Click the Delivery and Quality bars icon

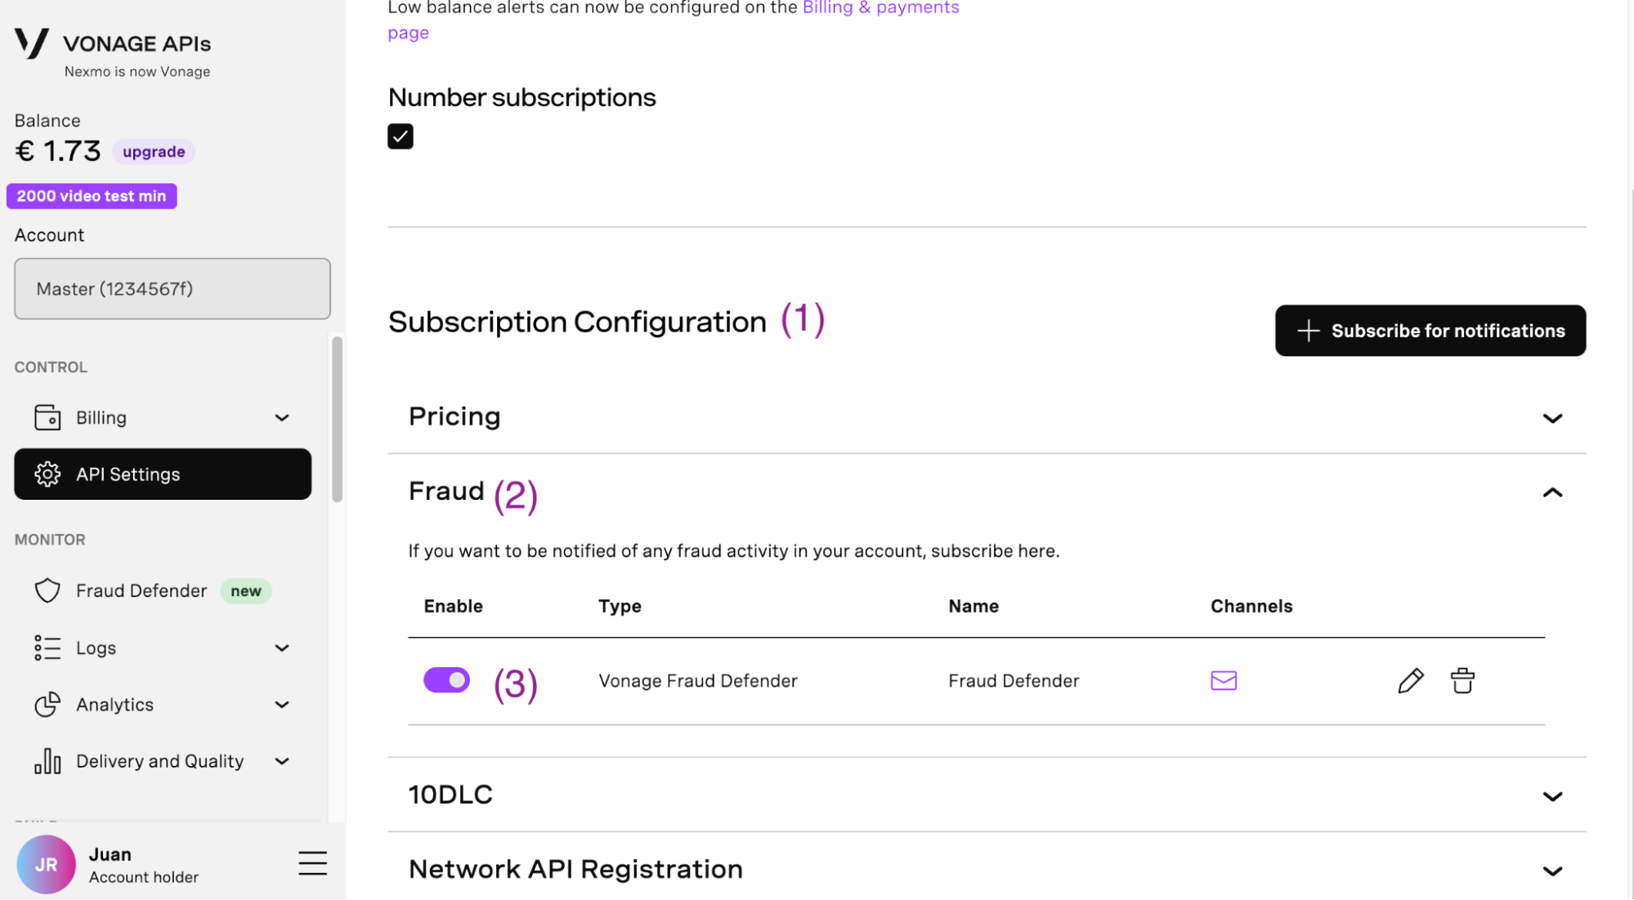click(48, 760)
